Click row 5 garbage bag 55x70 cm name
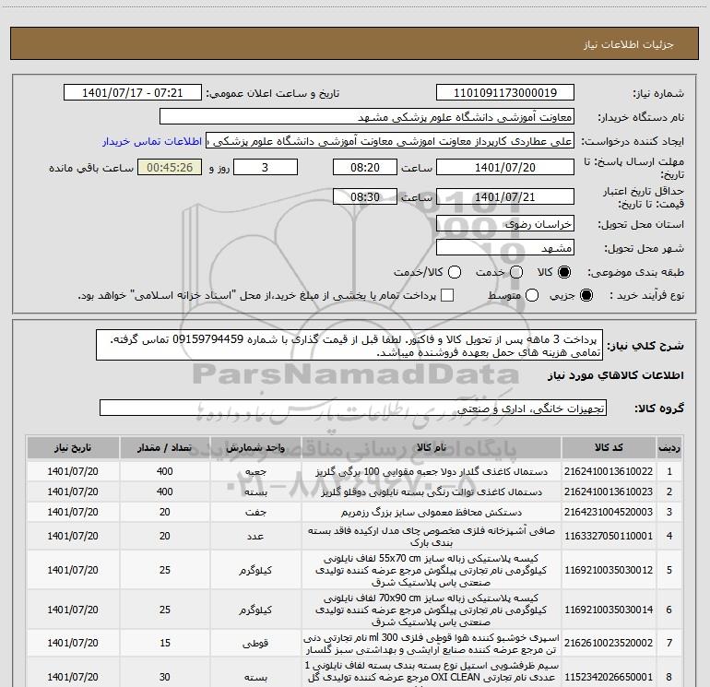Image resolution: width=710 pixels, height=687 pixels. [432, 570]
